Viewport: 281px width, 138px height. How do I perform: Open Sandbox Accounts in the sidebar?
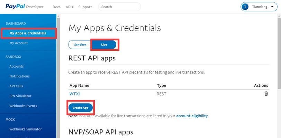(x=17, y=66)
